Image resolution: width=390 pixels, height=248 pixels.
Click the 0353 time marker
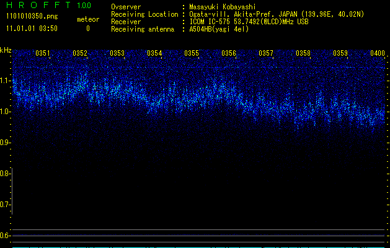(117, 53)
